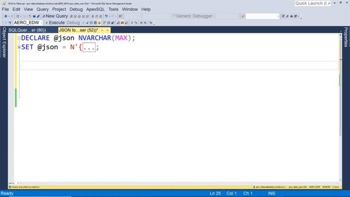Toggle IntelliSense Enabled

(100, 23)
